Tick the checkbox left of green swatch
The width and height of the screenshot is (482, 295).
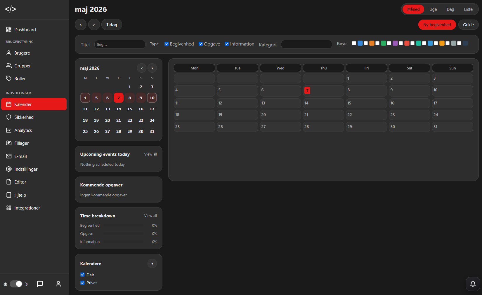tap(377, 43)
